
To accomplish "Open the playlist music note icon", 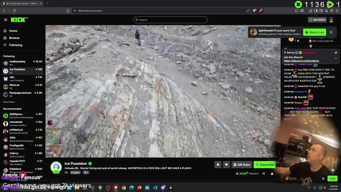I will click(x=310, y=11).
